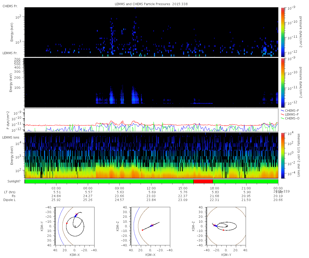
Task: Click the KSM-X versus KSM-Z orbit plot
Action: (x=150, y=226)
